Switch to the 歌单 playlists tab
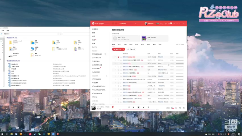The width and height of the screenshot is (242, 136). coord(137,44)
